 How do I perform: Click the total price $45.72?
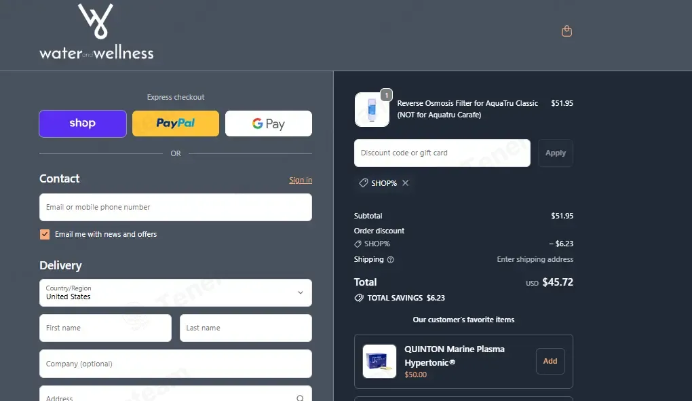(x=558, y=282)
